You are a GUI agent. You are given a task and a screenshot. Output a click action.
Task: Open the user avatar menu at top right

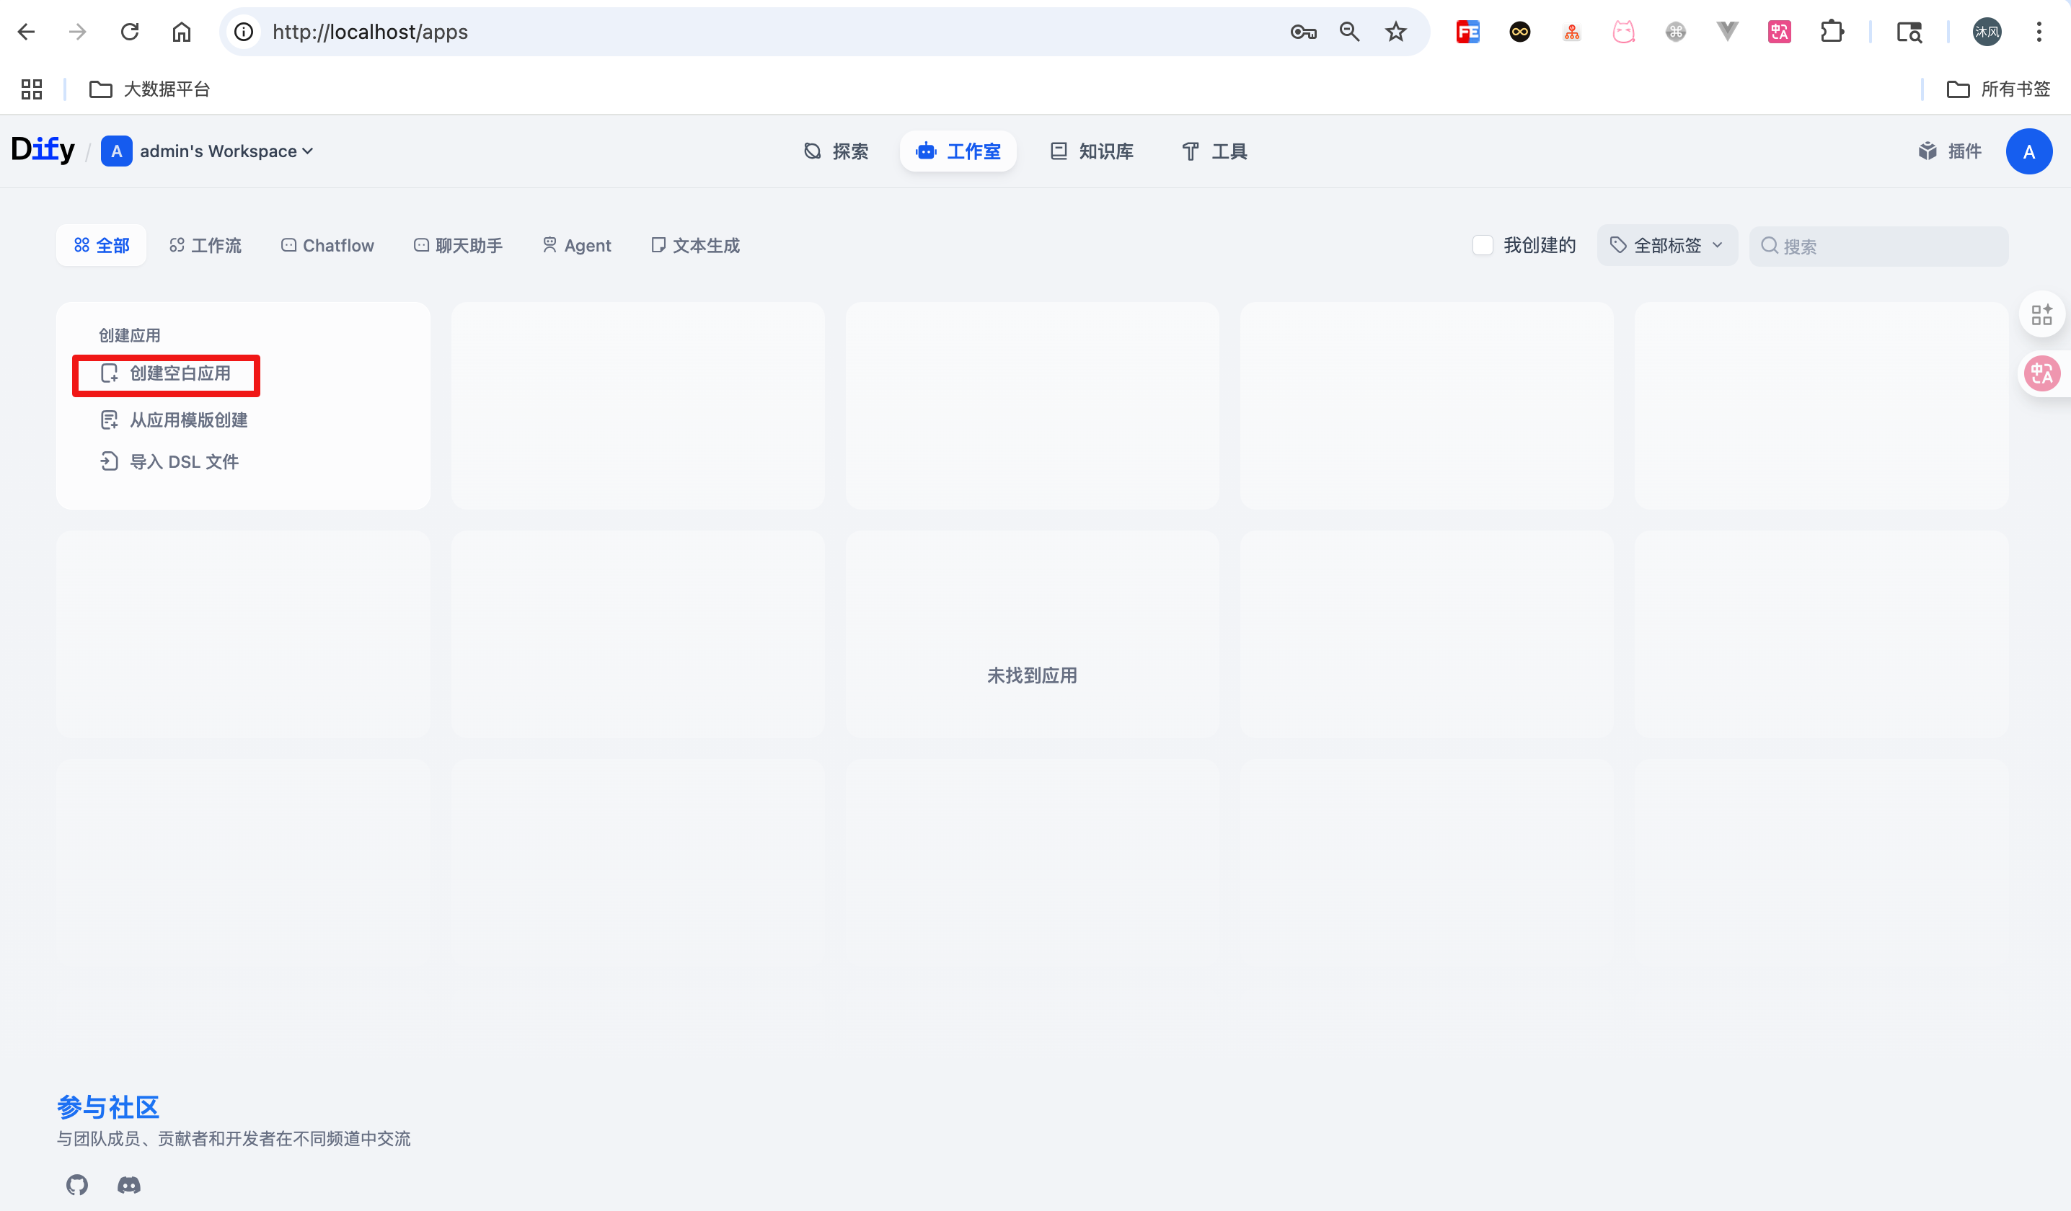tap(2029, 151)
